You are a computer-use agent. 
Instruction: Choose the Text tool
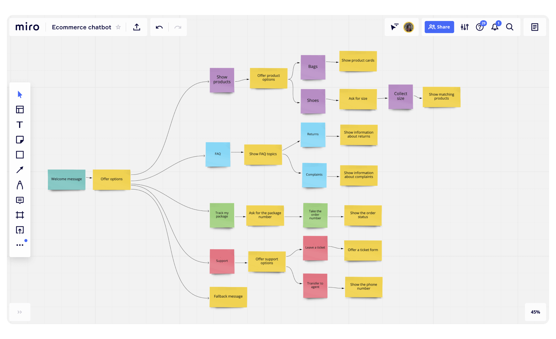[20, 125]
